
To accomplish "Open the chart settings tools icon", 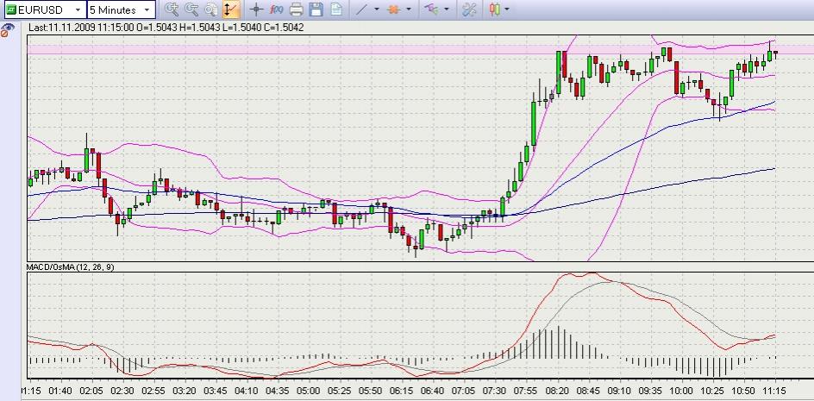I will pyautogui.click(x=469, y=9).
